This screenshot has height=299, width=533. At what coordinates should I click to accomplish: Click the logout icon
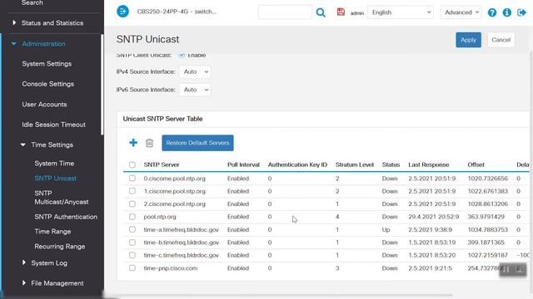[x=521, y=12]
